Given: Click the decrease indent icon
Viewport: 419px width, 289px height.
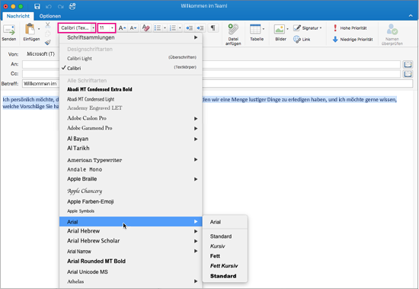Looking at the screenshot, I should pyautogui.click(x=189, y=27).
